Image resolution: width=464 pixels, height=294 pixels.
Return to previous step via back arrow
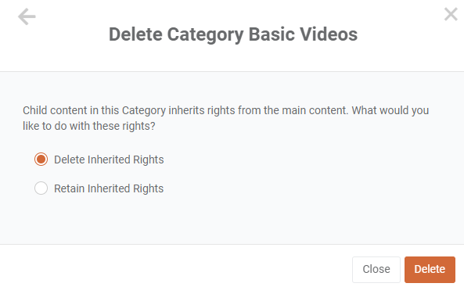(x=27, y=16)
